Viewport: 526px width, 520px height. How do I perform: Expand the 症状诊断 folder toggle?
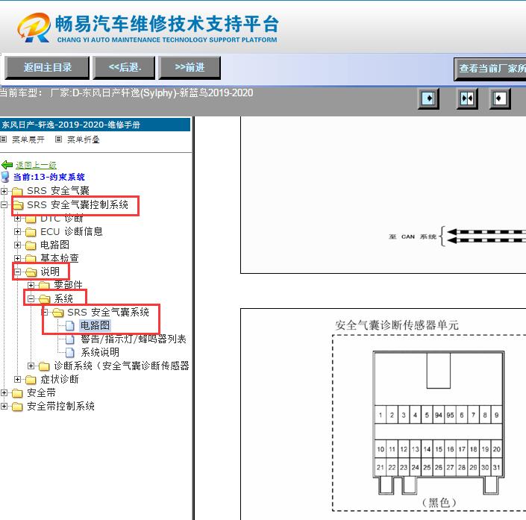click(17, 379)
